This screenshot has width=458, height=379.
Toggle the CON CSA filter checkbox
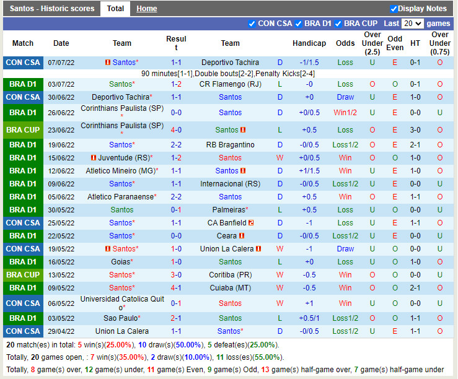(x=252, y=24)
